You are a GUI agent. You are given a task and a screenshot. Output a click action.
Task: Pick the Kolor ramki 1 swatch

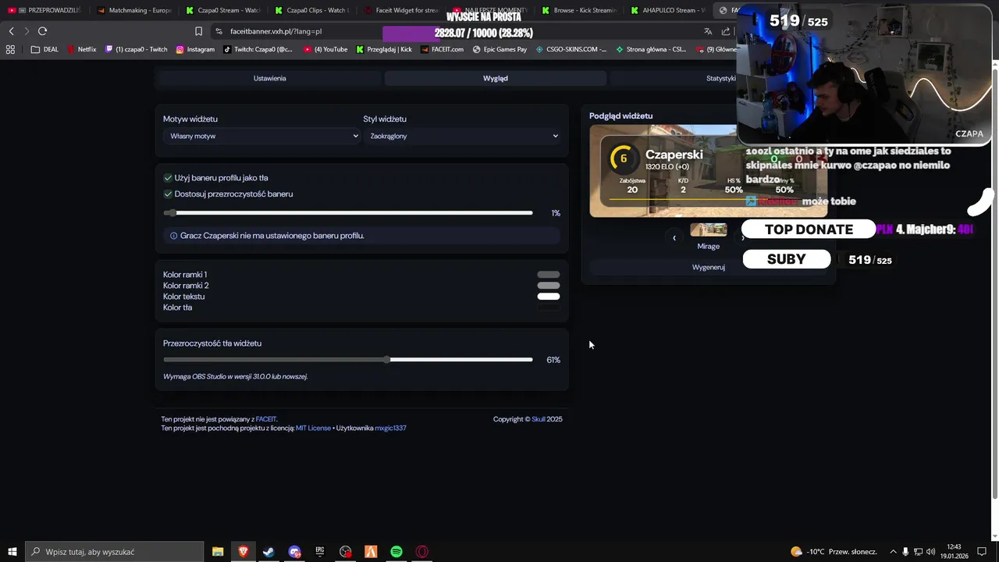tap(549, 275)
